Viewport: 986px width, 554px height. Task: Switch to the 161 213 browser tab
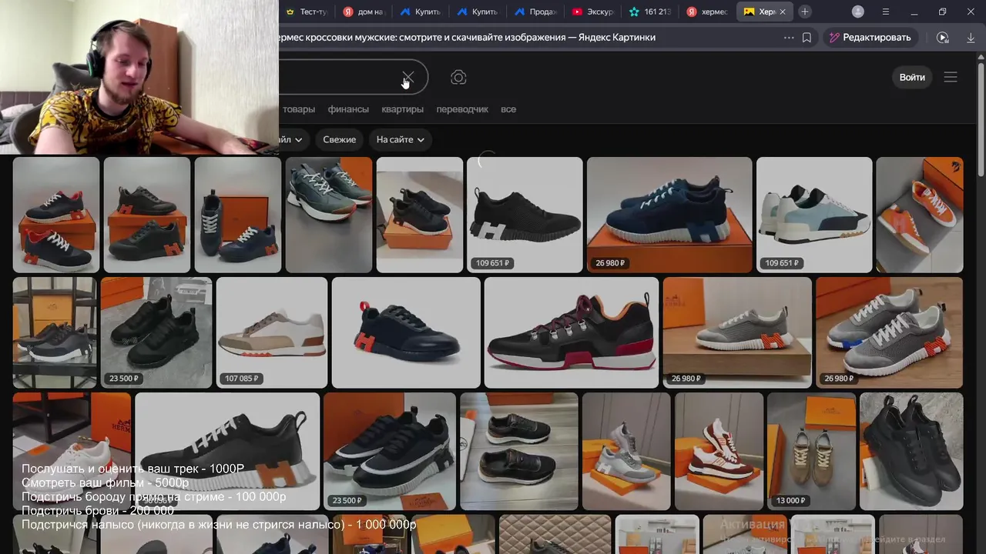coord(650,12)
